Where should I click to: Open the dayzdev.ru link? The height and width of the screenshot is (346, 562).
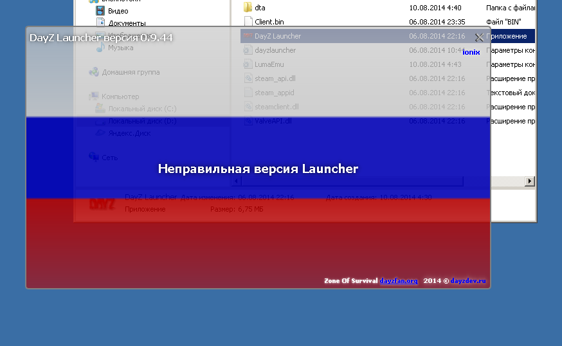[x=468, y=281]
